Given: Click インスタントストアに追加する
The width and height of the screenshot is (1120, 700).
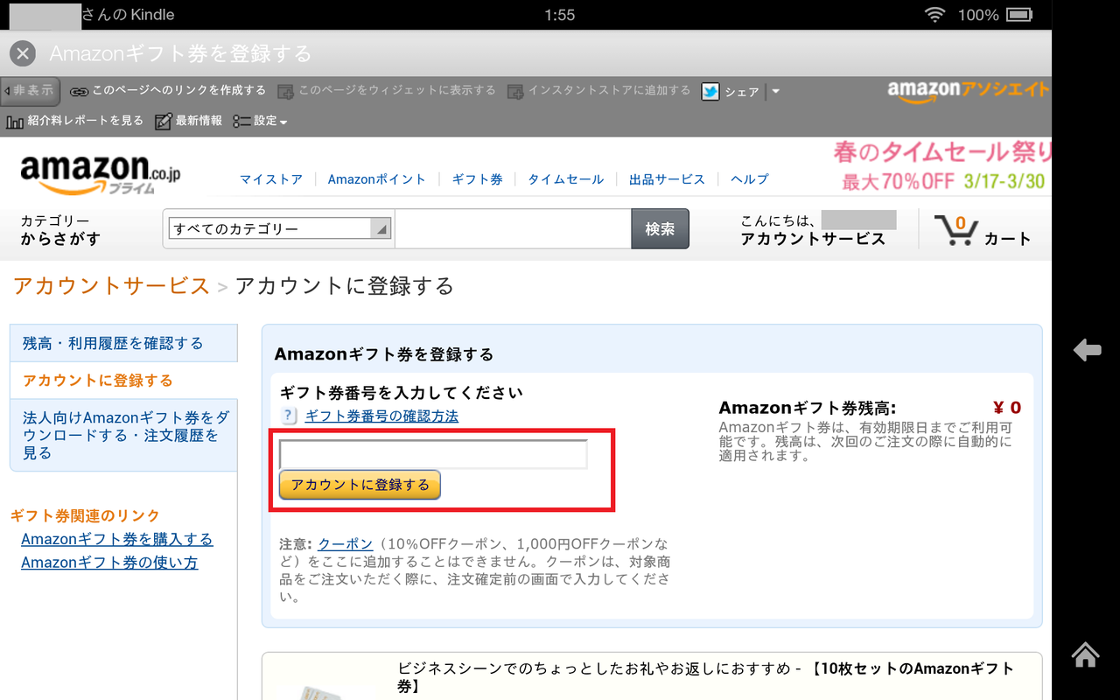Looking at the screenshot, I should 609,90.
